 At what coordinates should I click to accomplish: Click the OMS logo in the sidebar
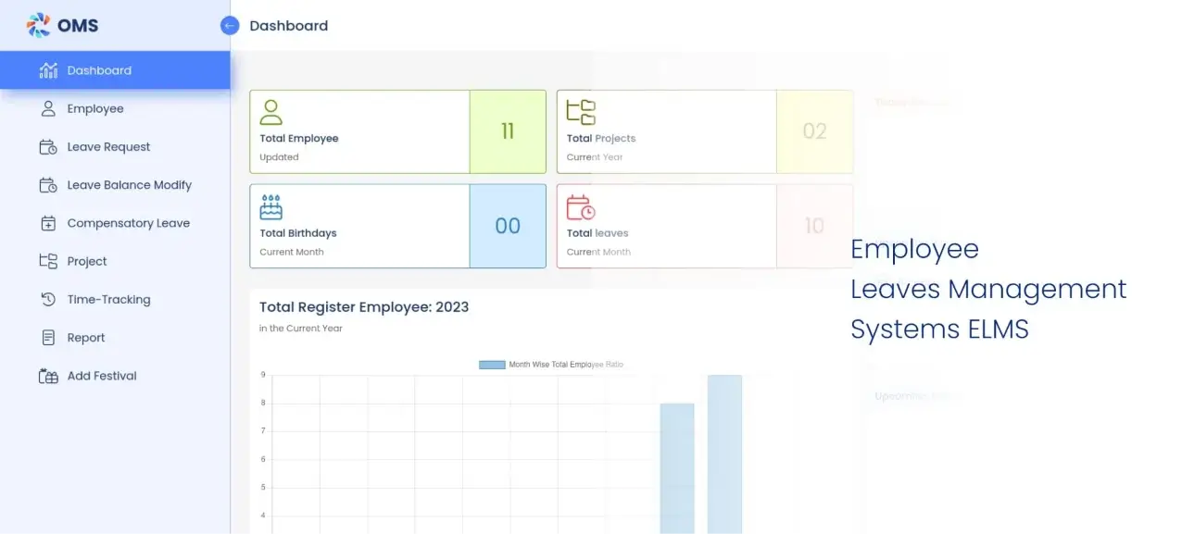click(63, 25)
